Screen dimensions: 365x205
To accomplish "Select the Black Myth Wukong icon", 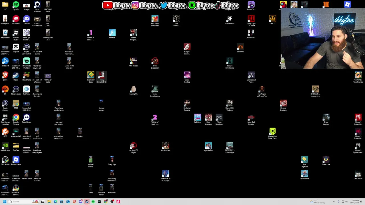I will pos(230,106).
